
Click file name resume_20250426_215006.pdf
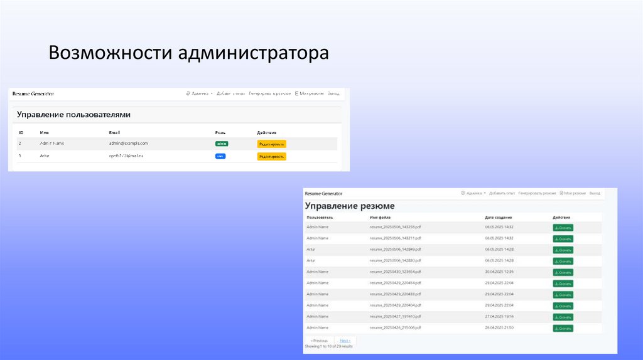coord(396,327)
